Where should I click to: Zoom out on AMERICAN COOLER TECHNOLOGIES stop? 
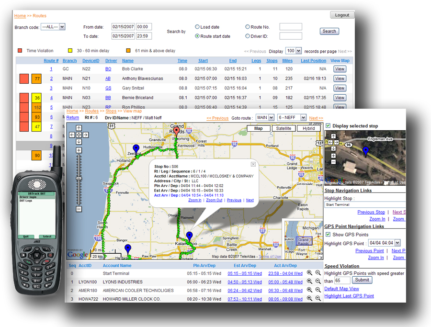point(318,290)
